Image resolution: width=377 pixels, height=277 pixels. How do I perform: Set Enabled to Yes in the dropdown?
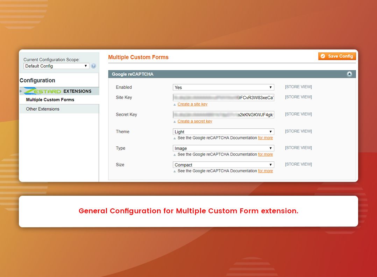tap(223, 87)
